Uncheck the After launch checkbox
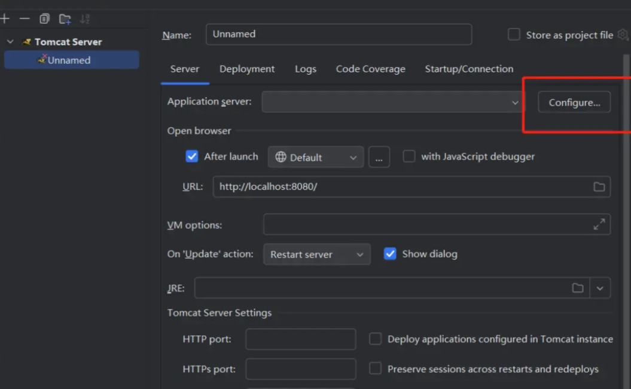 (x=192, y=157)
